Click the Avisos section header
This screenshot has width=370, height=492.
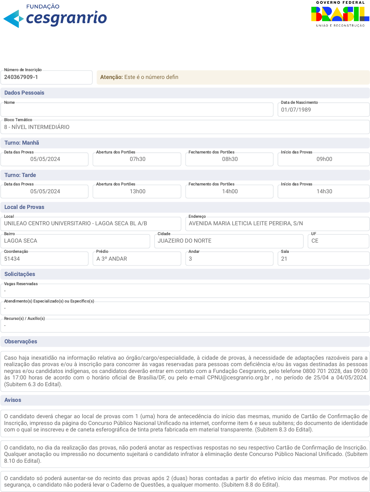click(185, 400)
